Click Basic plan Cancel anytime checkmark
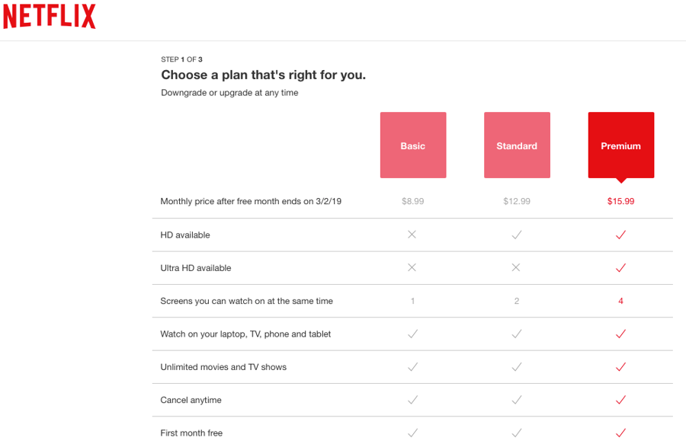 [x=413, y=399]
